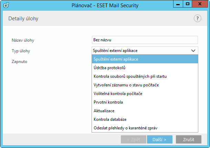Minimize the Plánovač window
The height and width of the screenshot is (148, 210).
(178, 4)
